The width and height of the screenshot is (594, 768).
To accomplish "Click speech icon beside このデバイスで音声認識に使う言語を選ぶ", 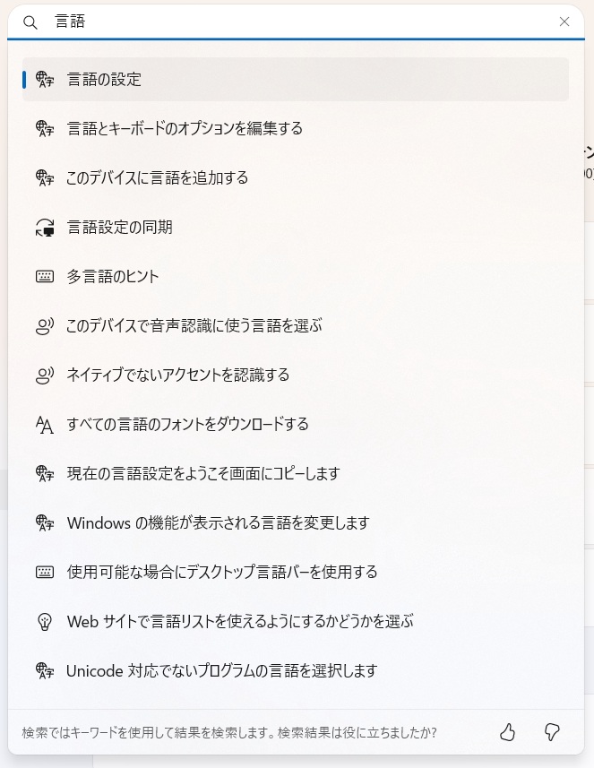I will (x=45, y=326).
